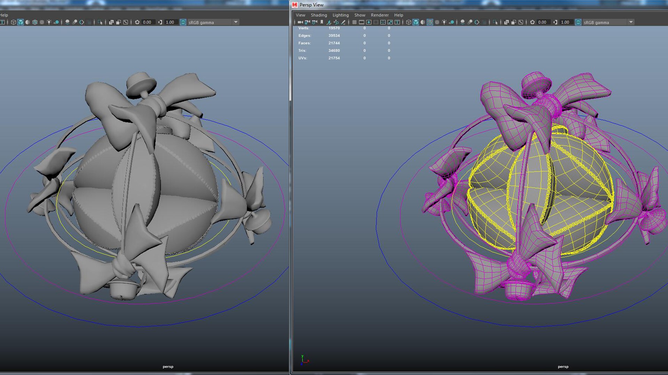
Task: Open Camera Attributes in Persp View toolbar
Action: coord(315,22)
